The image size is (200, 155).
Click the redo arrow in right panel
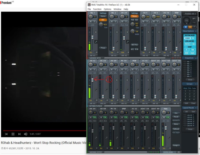pyautogui.click(x=194, y=23)
